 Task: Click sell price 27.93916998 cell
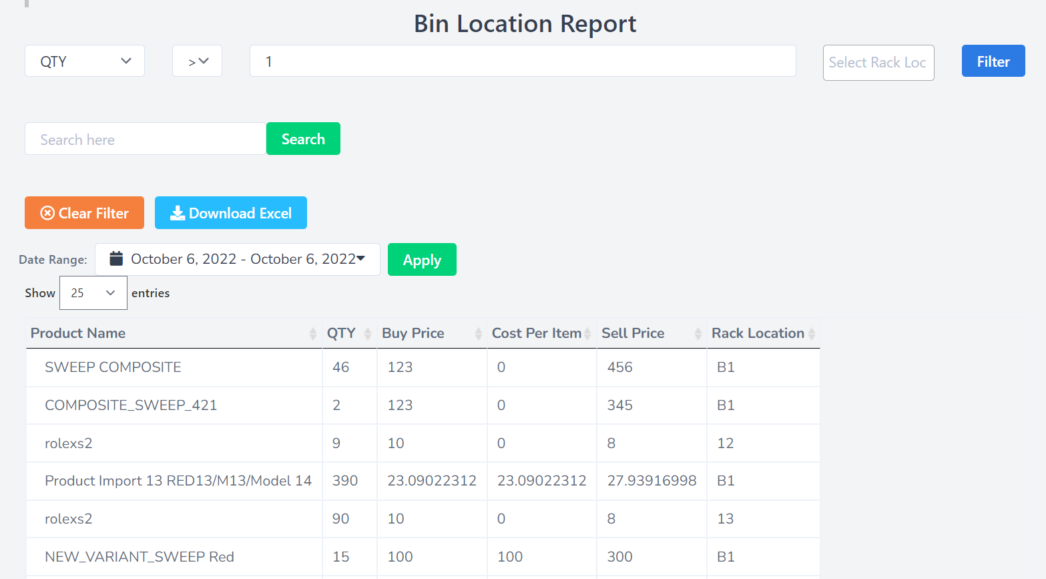[x=651, y=481]
